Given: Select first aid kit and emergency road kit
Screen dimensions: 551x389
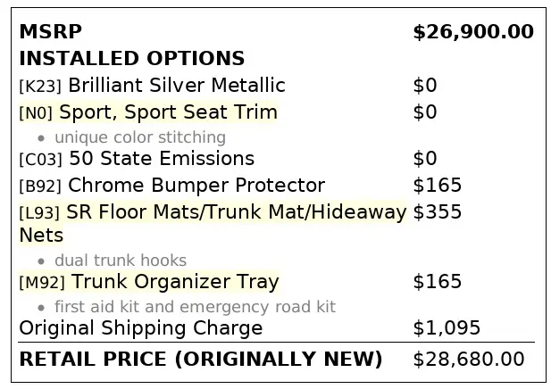Looking at the screenshot, I should tap(195, 307).
